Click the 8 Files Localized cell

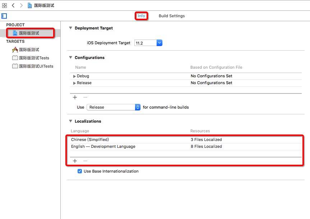click(x=206, y=147)
